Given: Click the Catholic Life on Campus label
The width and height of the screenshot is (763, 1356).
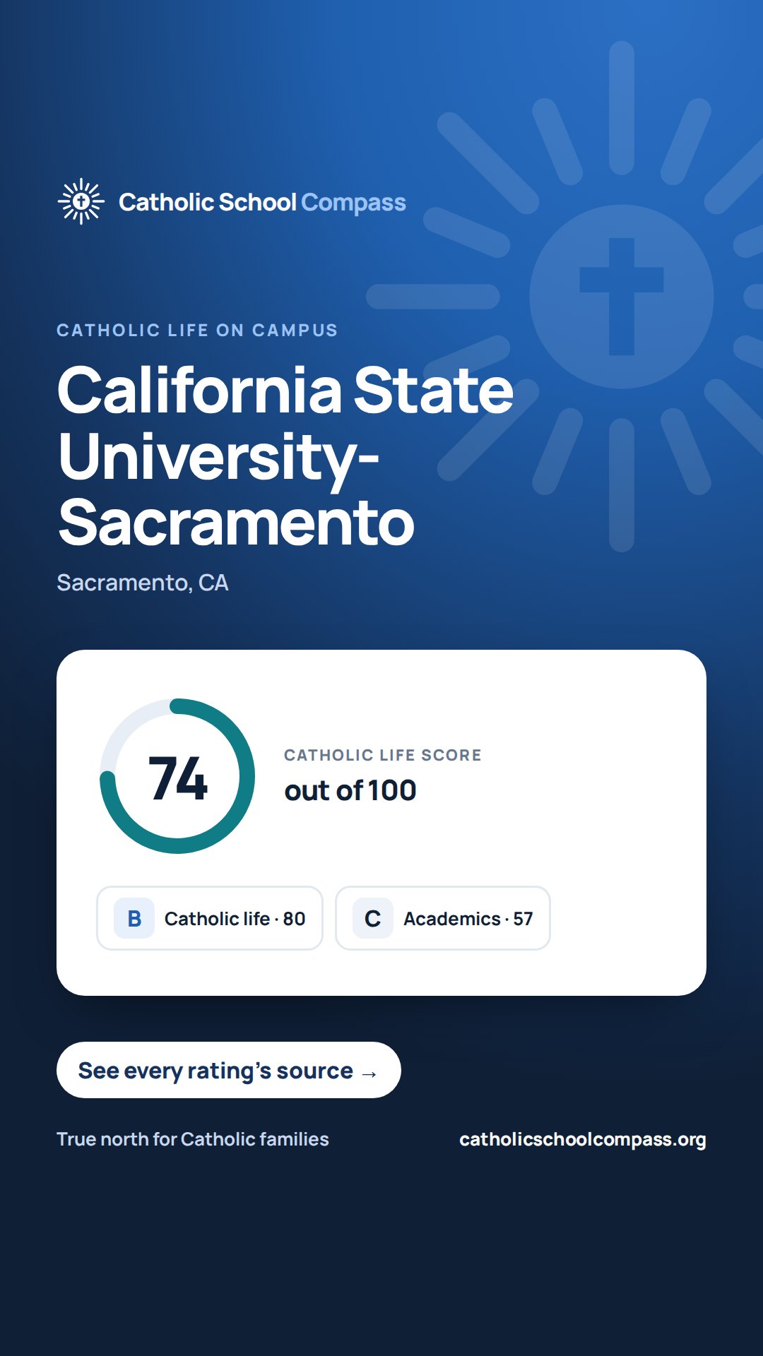Looking at the screenshot, I should tap(197, 331).
